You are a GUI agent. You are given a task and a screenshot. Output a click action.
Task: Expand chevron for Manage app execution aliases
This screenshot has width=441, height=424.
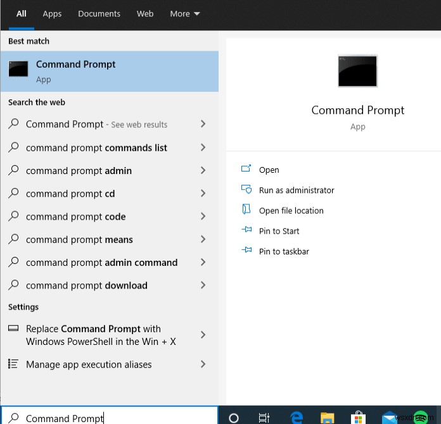203,364
